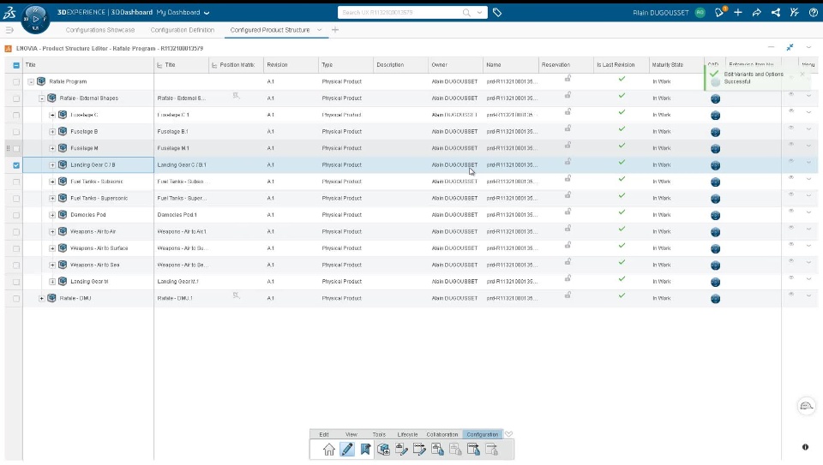Toggle the select-all header checkbox
823x465 pixels.
click(x=16, y=65)
